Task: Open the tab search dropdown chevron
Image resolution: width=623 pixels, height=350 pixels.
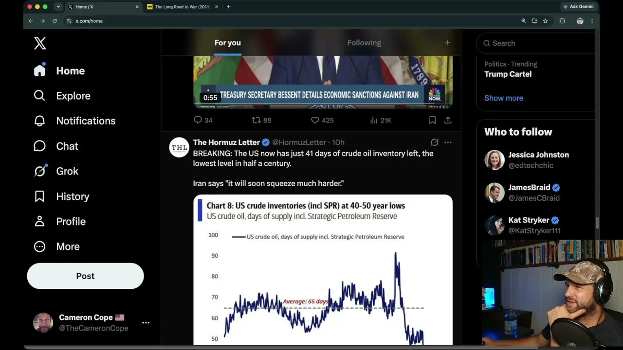Action: pyautogui.click(x=58, y=7)
